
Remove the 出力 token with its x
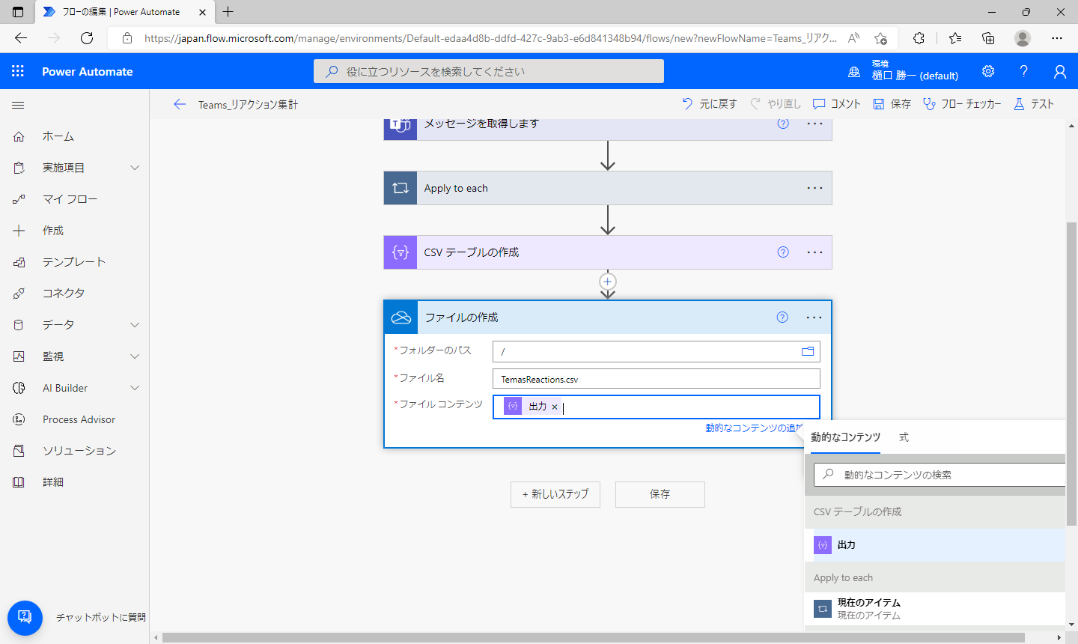555,407
